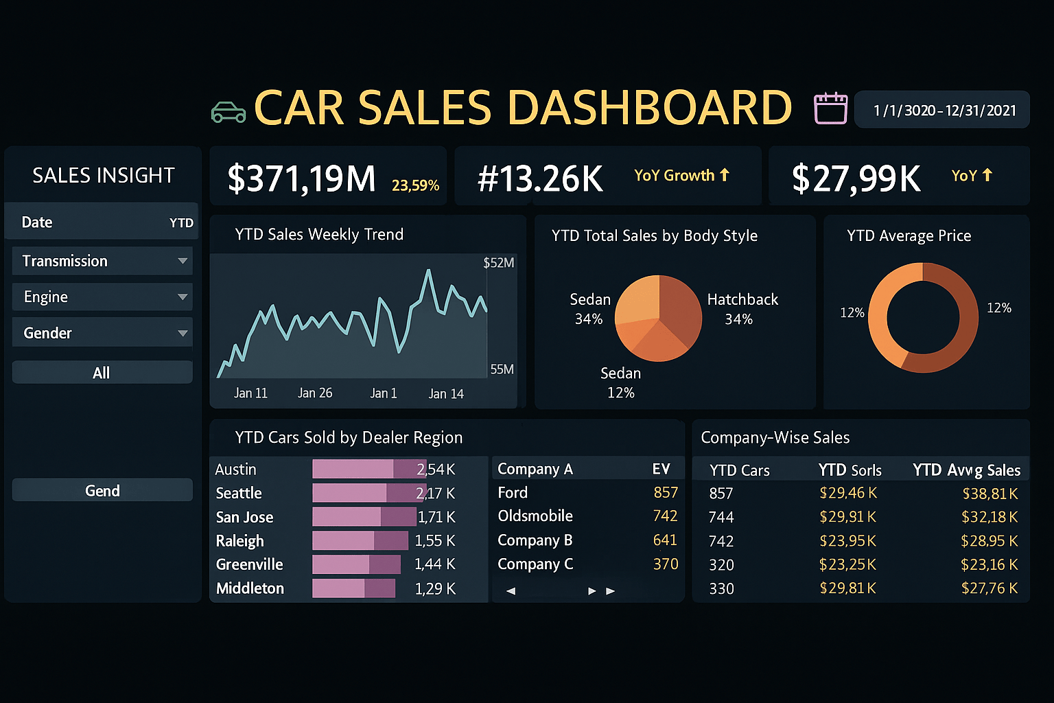Toggle the Gend filter at panel bottom
This screenshot has height=703, width=1054.
pos(102,490)
